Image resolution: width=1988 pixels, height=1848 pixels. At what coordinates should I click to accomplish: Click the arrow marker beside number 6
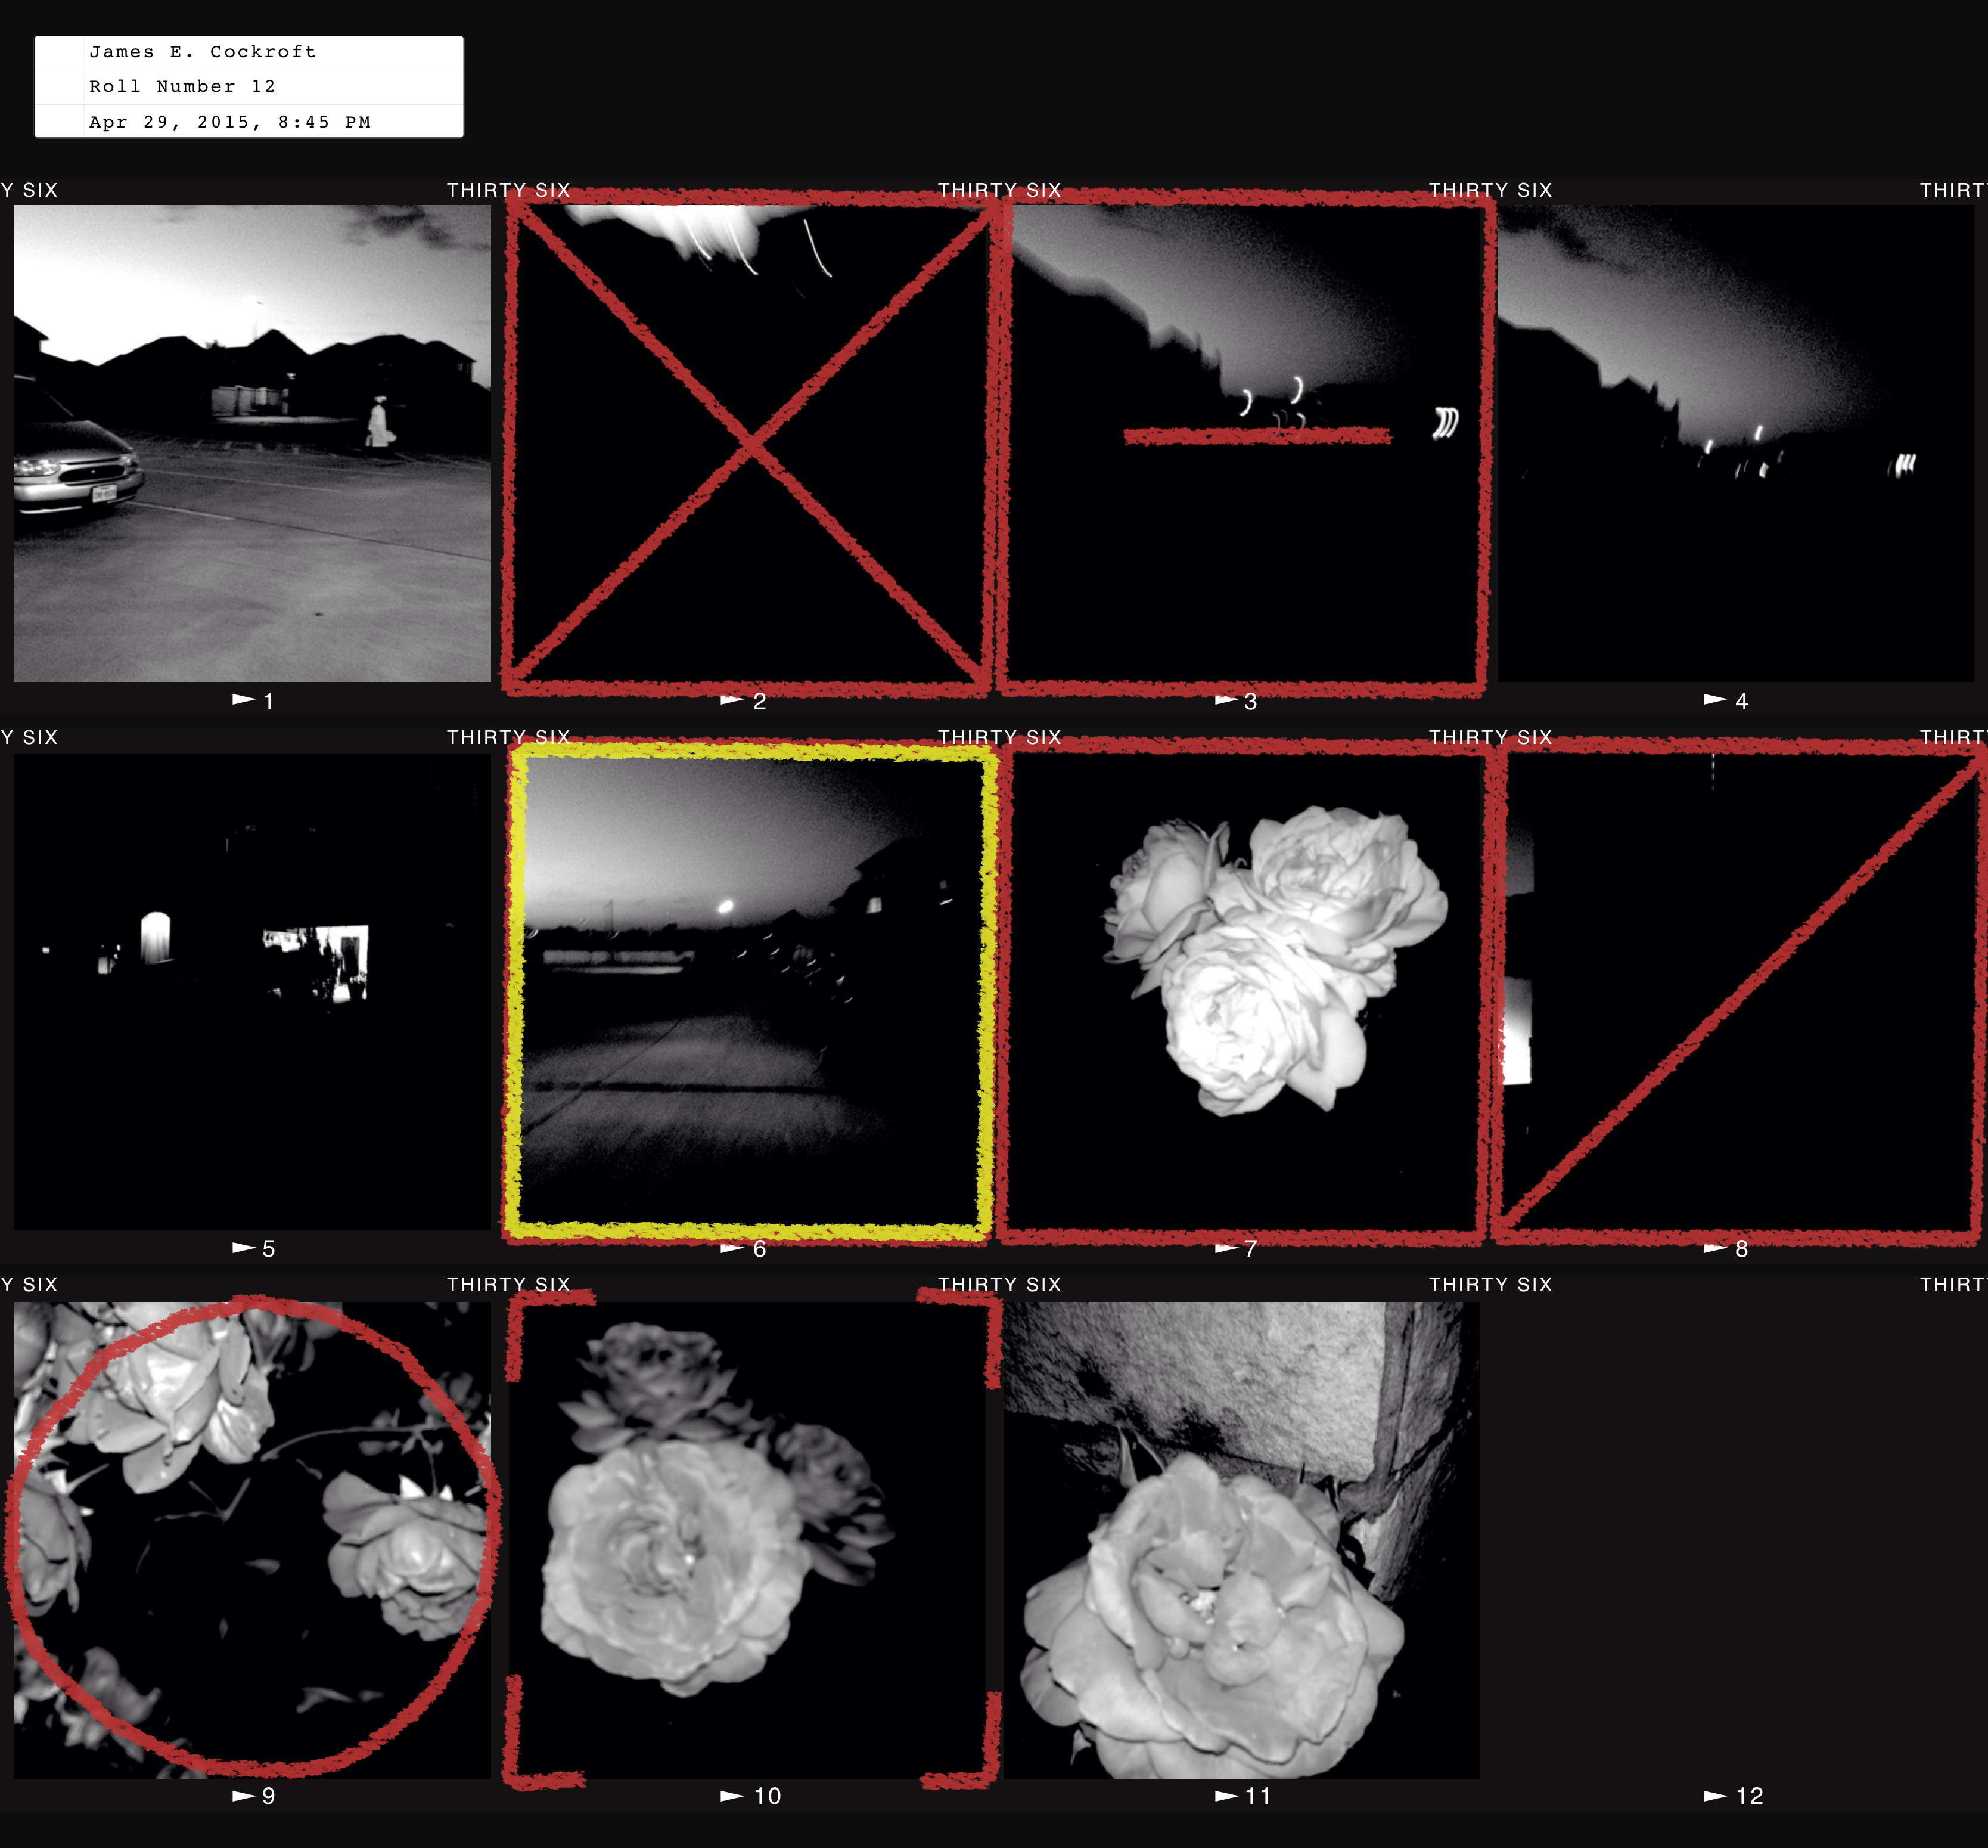732,1248
